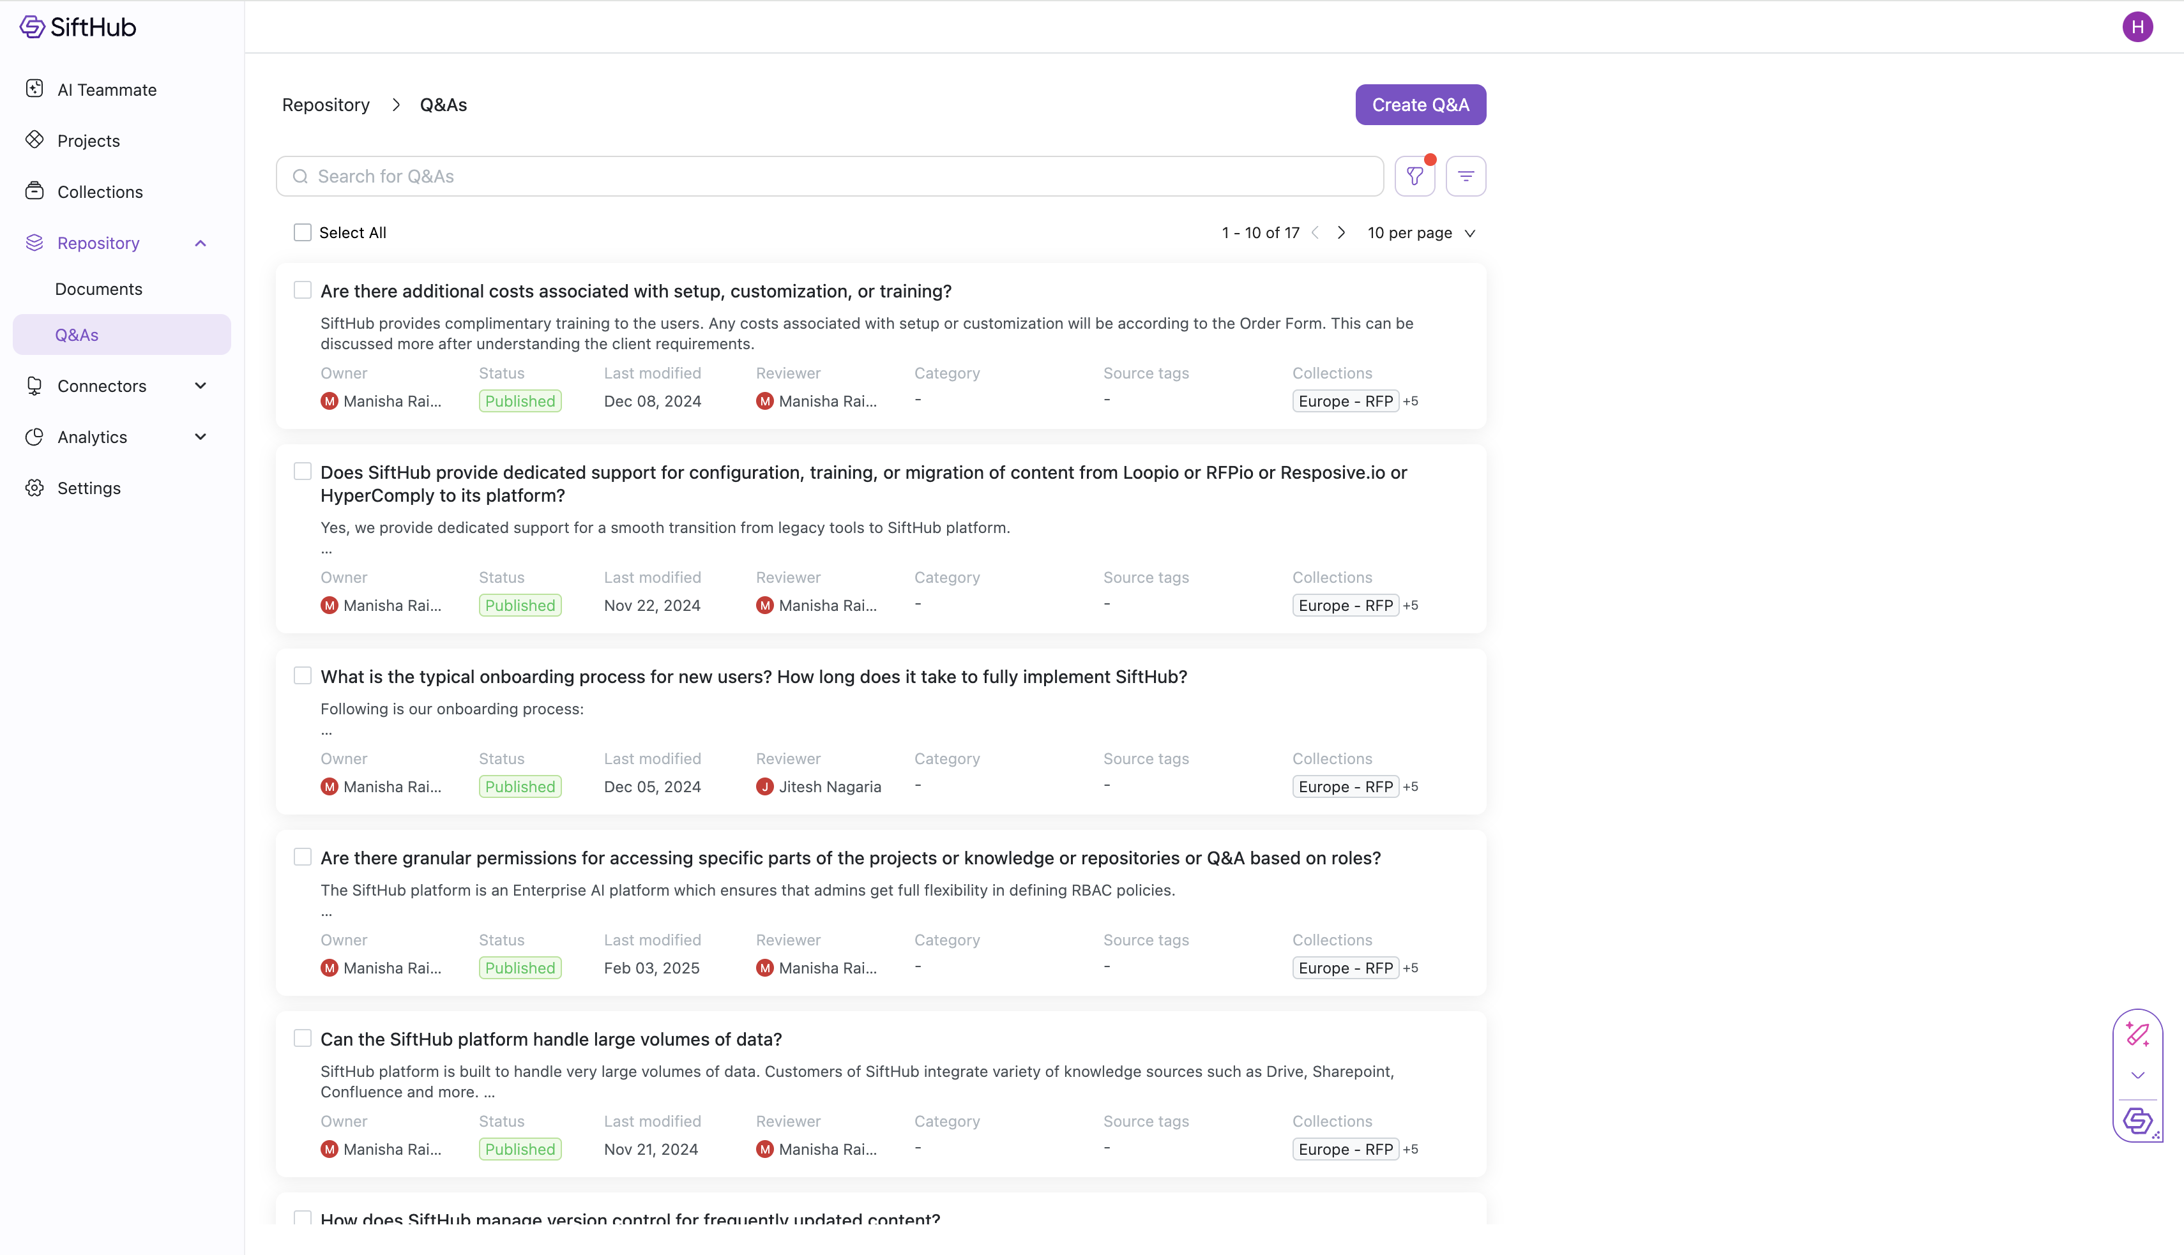Open AI Teammate from the sidebar
The image size is (2184, 1255).
click(x=106, y=89)
